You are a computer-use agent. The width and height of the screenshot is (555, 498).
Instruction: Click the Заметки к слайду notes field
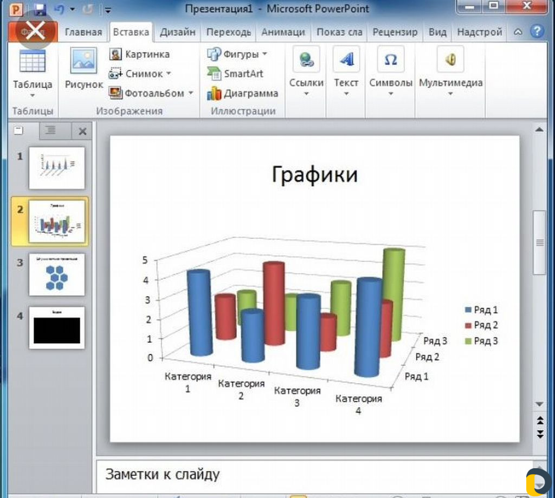(314, 475)
